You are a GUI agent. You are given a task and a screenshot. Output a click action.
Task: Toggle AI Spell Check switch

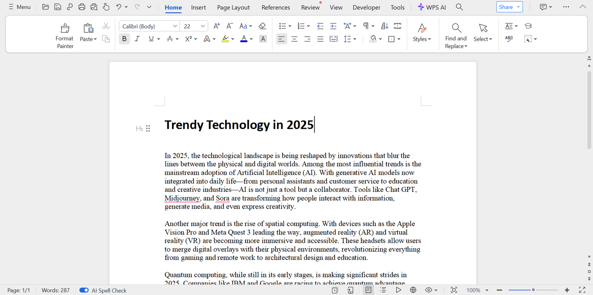[84, 290]
